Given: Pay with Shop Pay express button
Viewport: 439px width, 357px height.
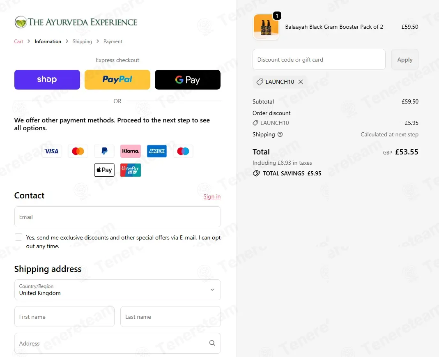Looking at the screenshot, I should [x=47, y=80].
